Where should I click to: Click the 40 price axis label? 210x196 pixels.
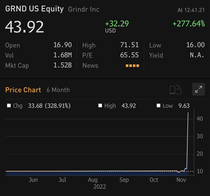(200, 119)
